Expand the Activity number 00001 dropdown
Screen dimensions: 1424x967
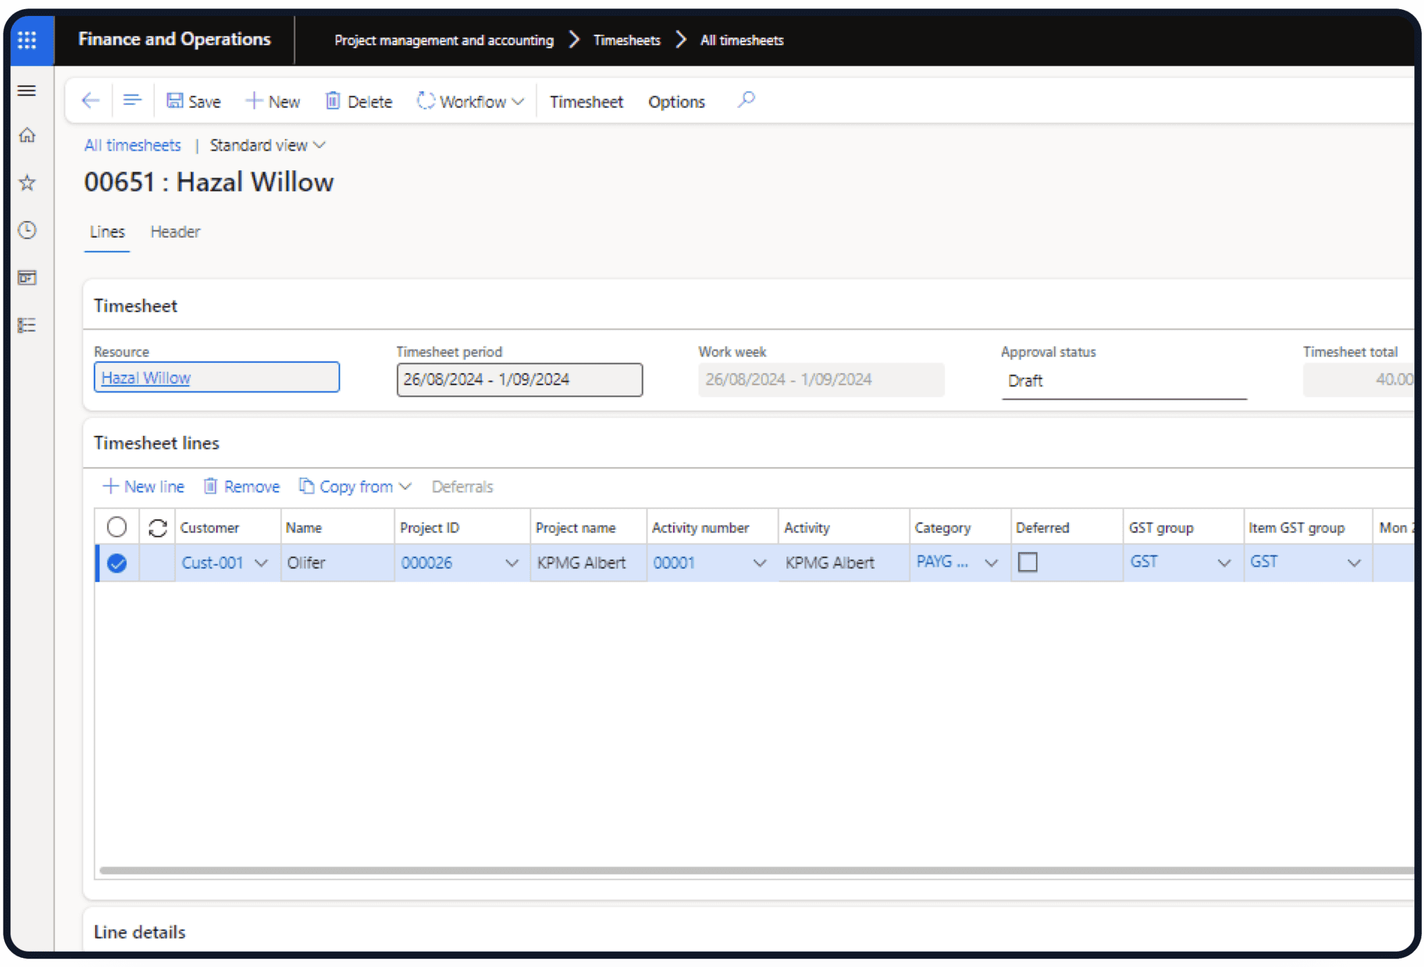[x=759, y=563]
